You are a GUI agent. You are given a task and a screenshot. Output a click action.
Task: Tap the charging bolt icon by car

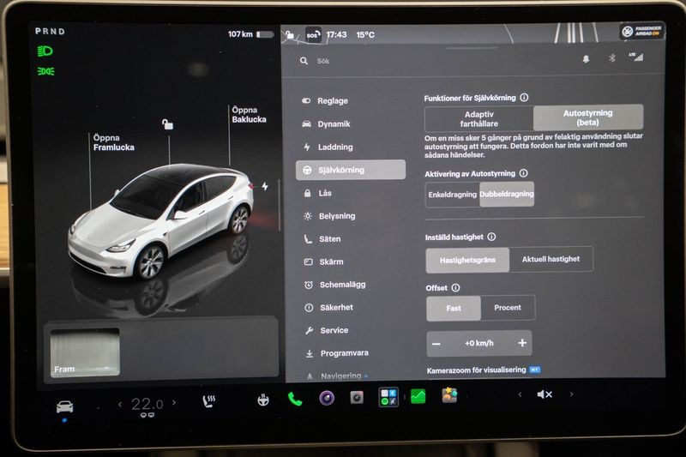coord(265,186)
